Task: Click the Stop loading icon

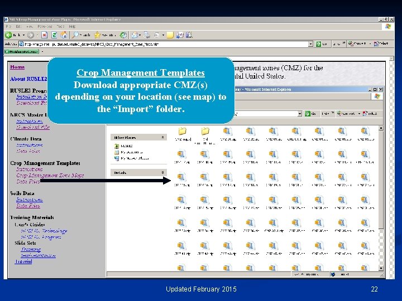Action: pyautogui.click(x=44, y=35)
